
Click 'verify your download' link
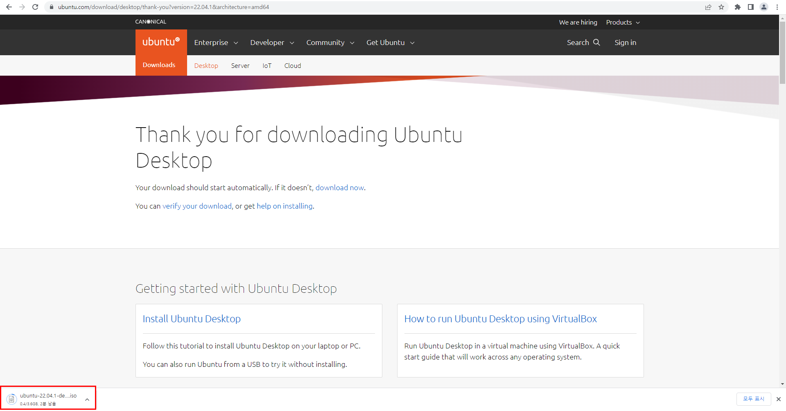coord(197,206)
